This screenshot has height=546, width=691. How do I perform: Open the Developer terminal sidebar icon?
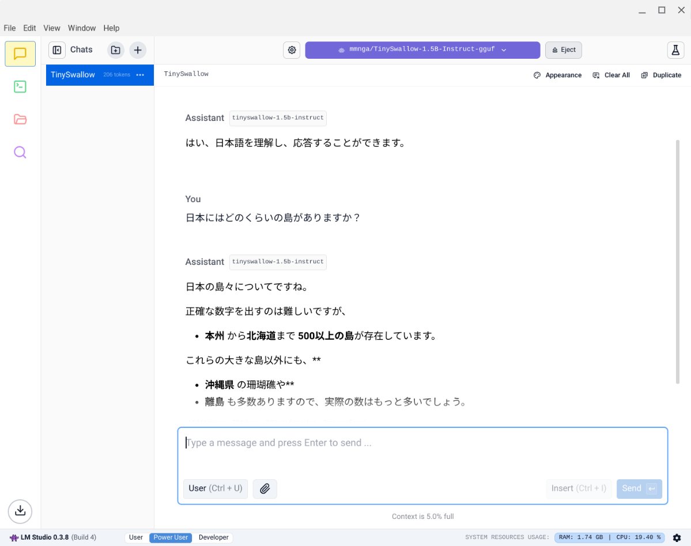[20, 87]
